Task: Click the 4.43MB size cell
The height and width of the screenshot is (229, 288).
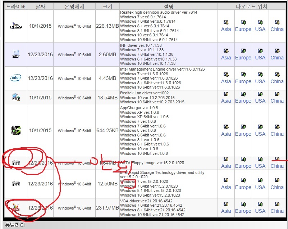Action: [108, 78]
